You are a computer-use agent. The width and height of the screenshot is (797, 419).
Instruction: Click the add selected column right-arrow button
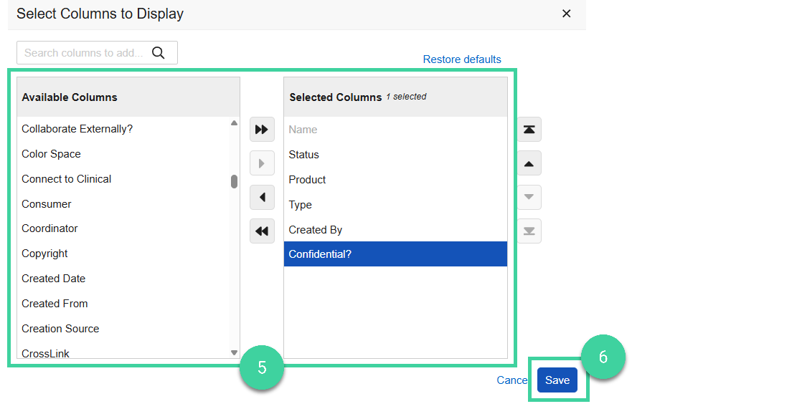click(262, 163)
